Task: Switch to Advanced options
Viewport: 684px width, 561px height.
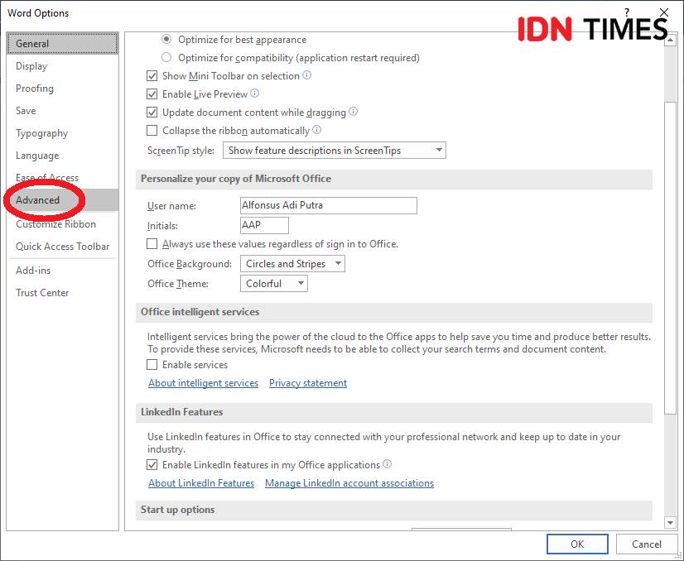Action: click(x=62, y=200)
